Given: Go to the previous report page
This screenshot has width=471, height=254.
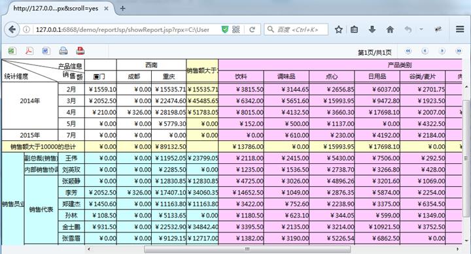Looking at the screenshot, I should [425, 51].
